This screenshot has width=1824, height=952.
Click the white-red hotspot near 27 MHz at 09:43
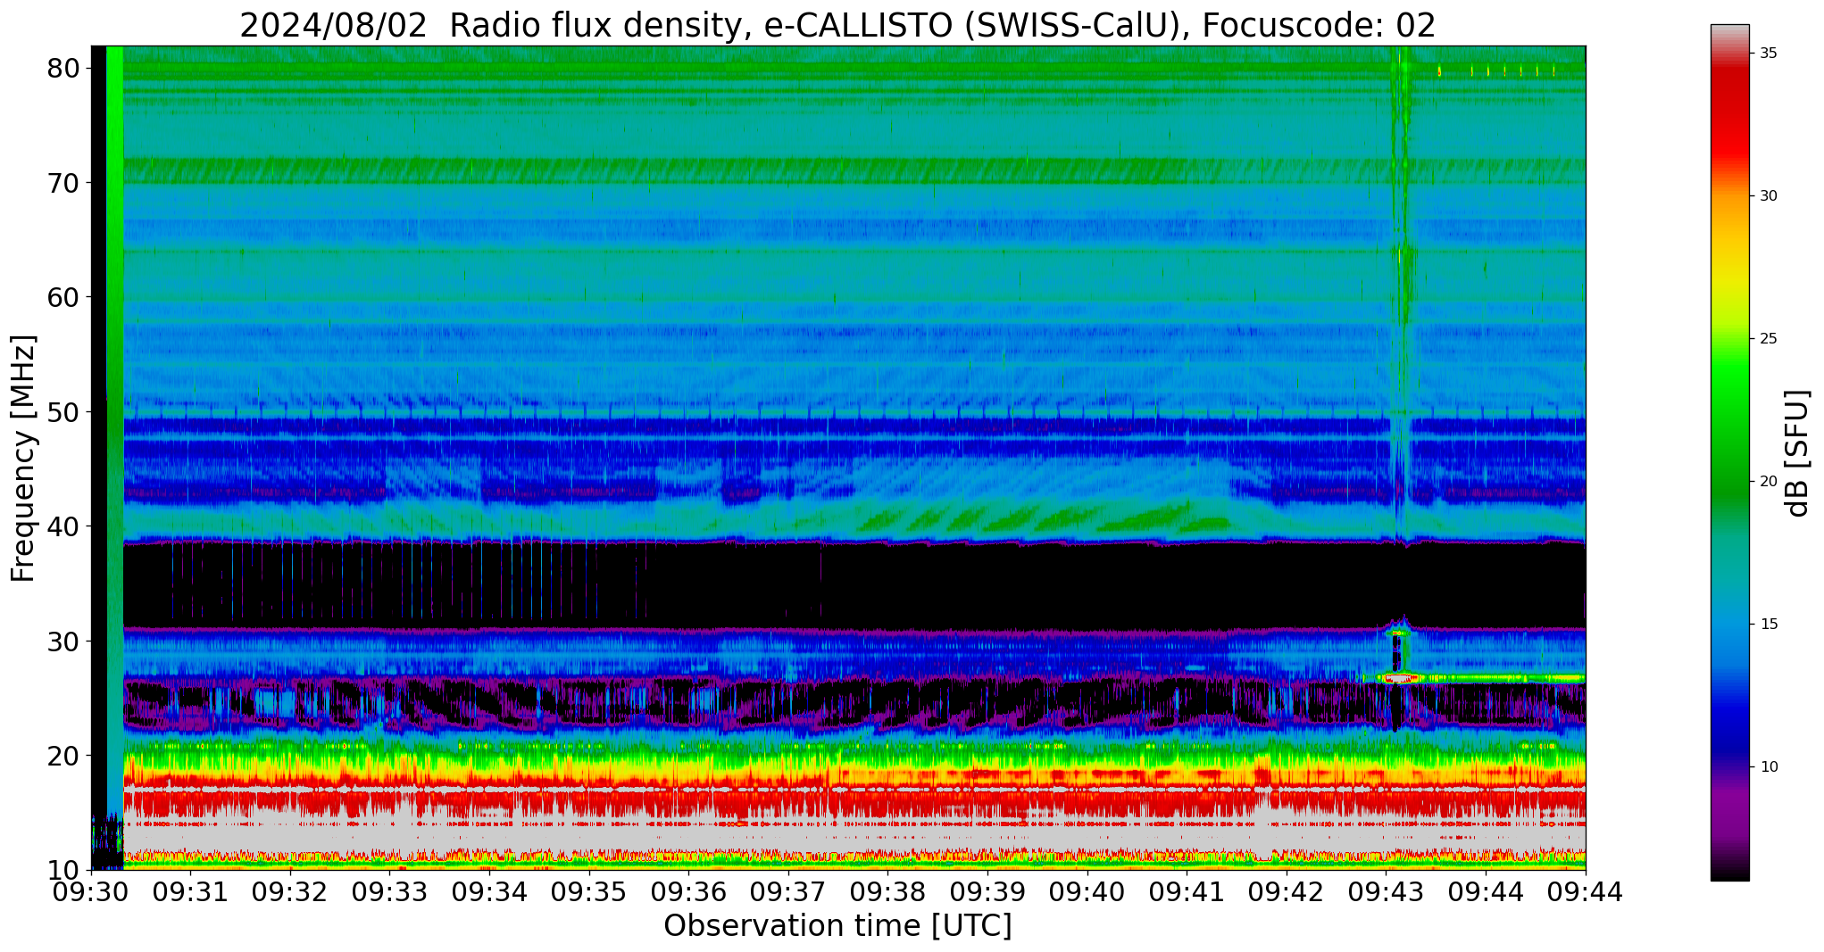tap(1398, 679)
